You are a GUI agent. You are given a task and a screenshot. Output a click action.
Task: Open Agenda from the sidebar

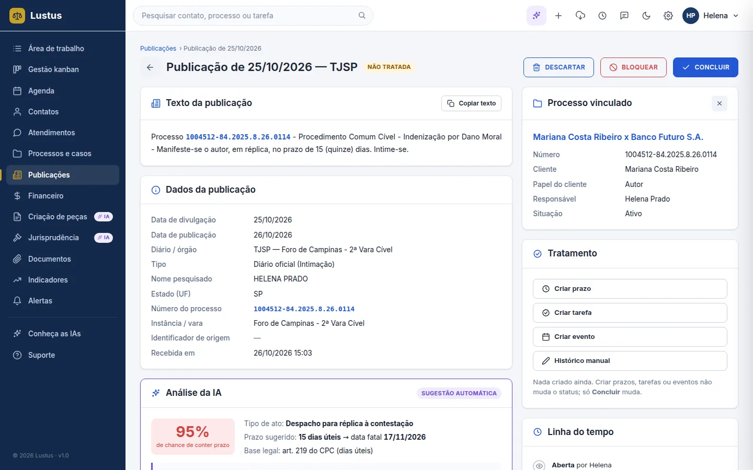click(63, 91)
